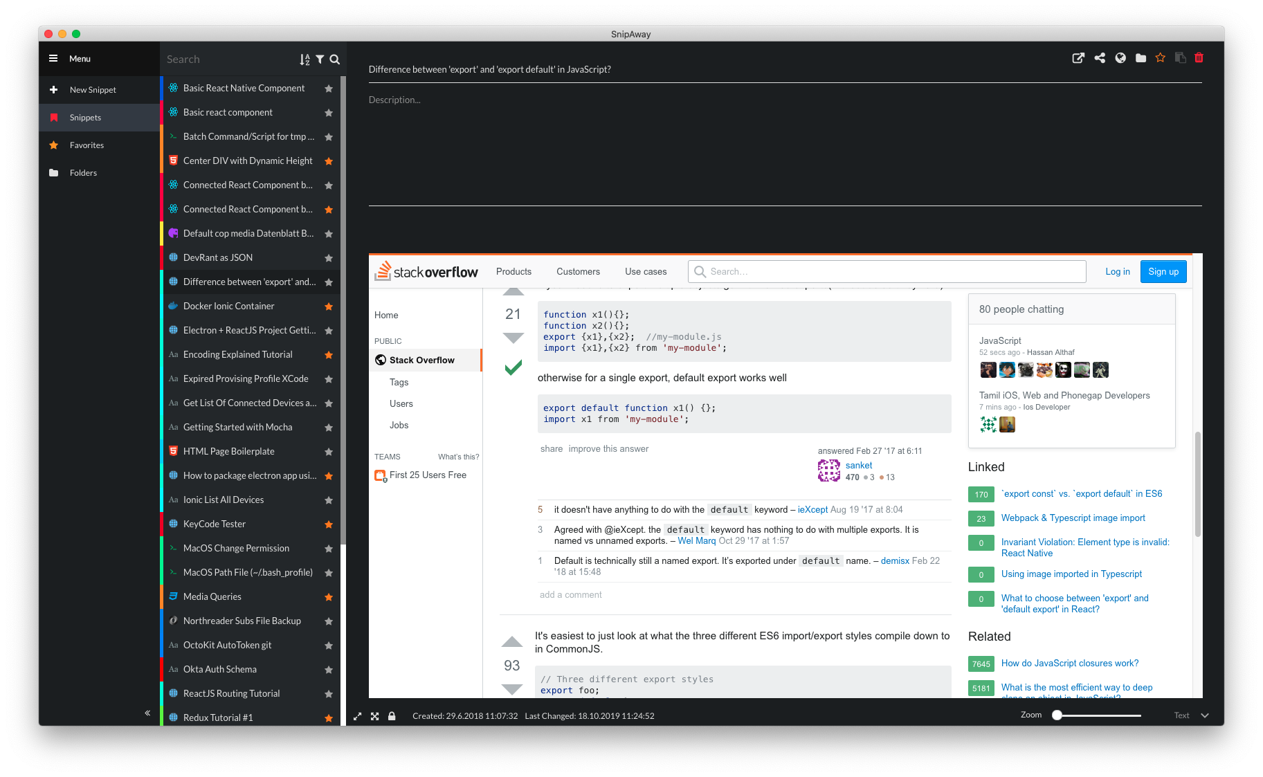Click the Log in link

[1117, 271]
